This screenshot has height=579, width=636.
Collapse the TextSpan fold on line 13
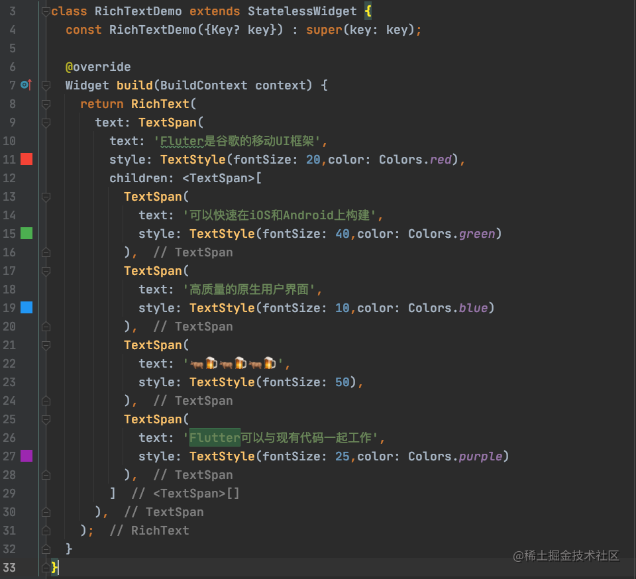pos(46,197)
